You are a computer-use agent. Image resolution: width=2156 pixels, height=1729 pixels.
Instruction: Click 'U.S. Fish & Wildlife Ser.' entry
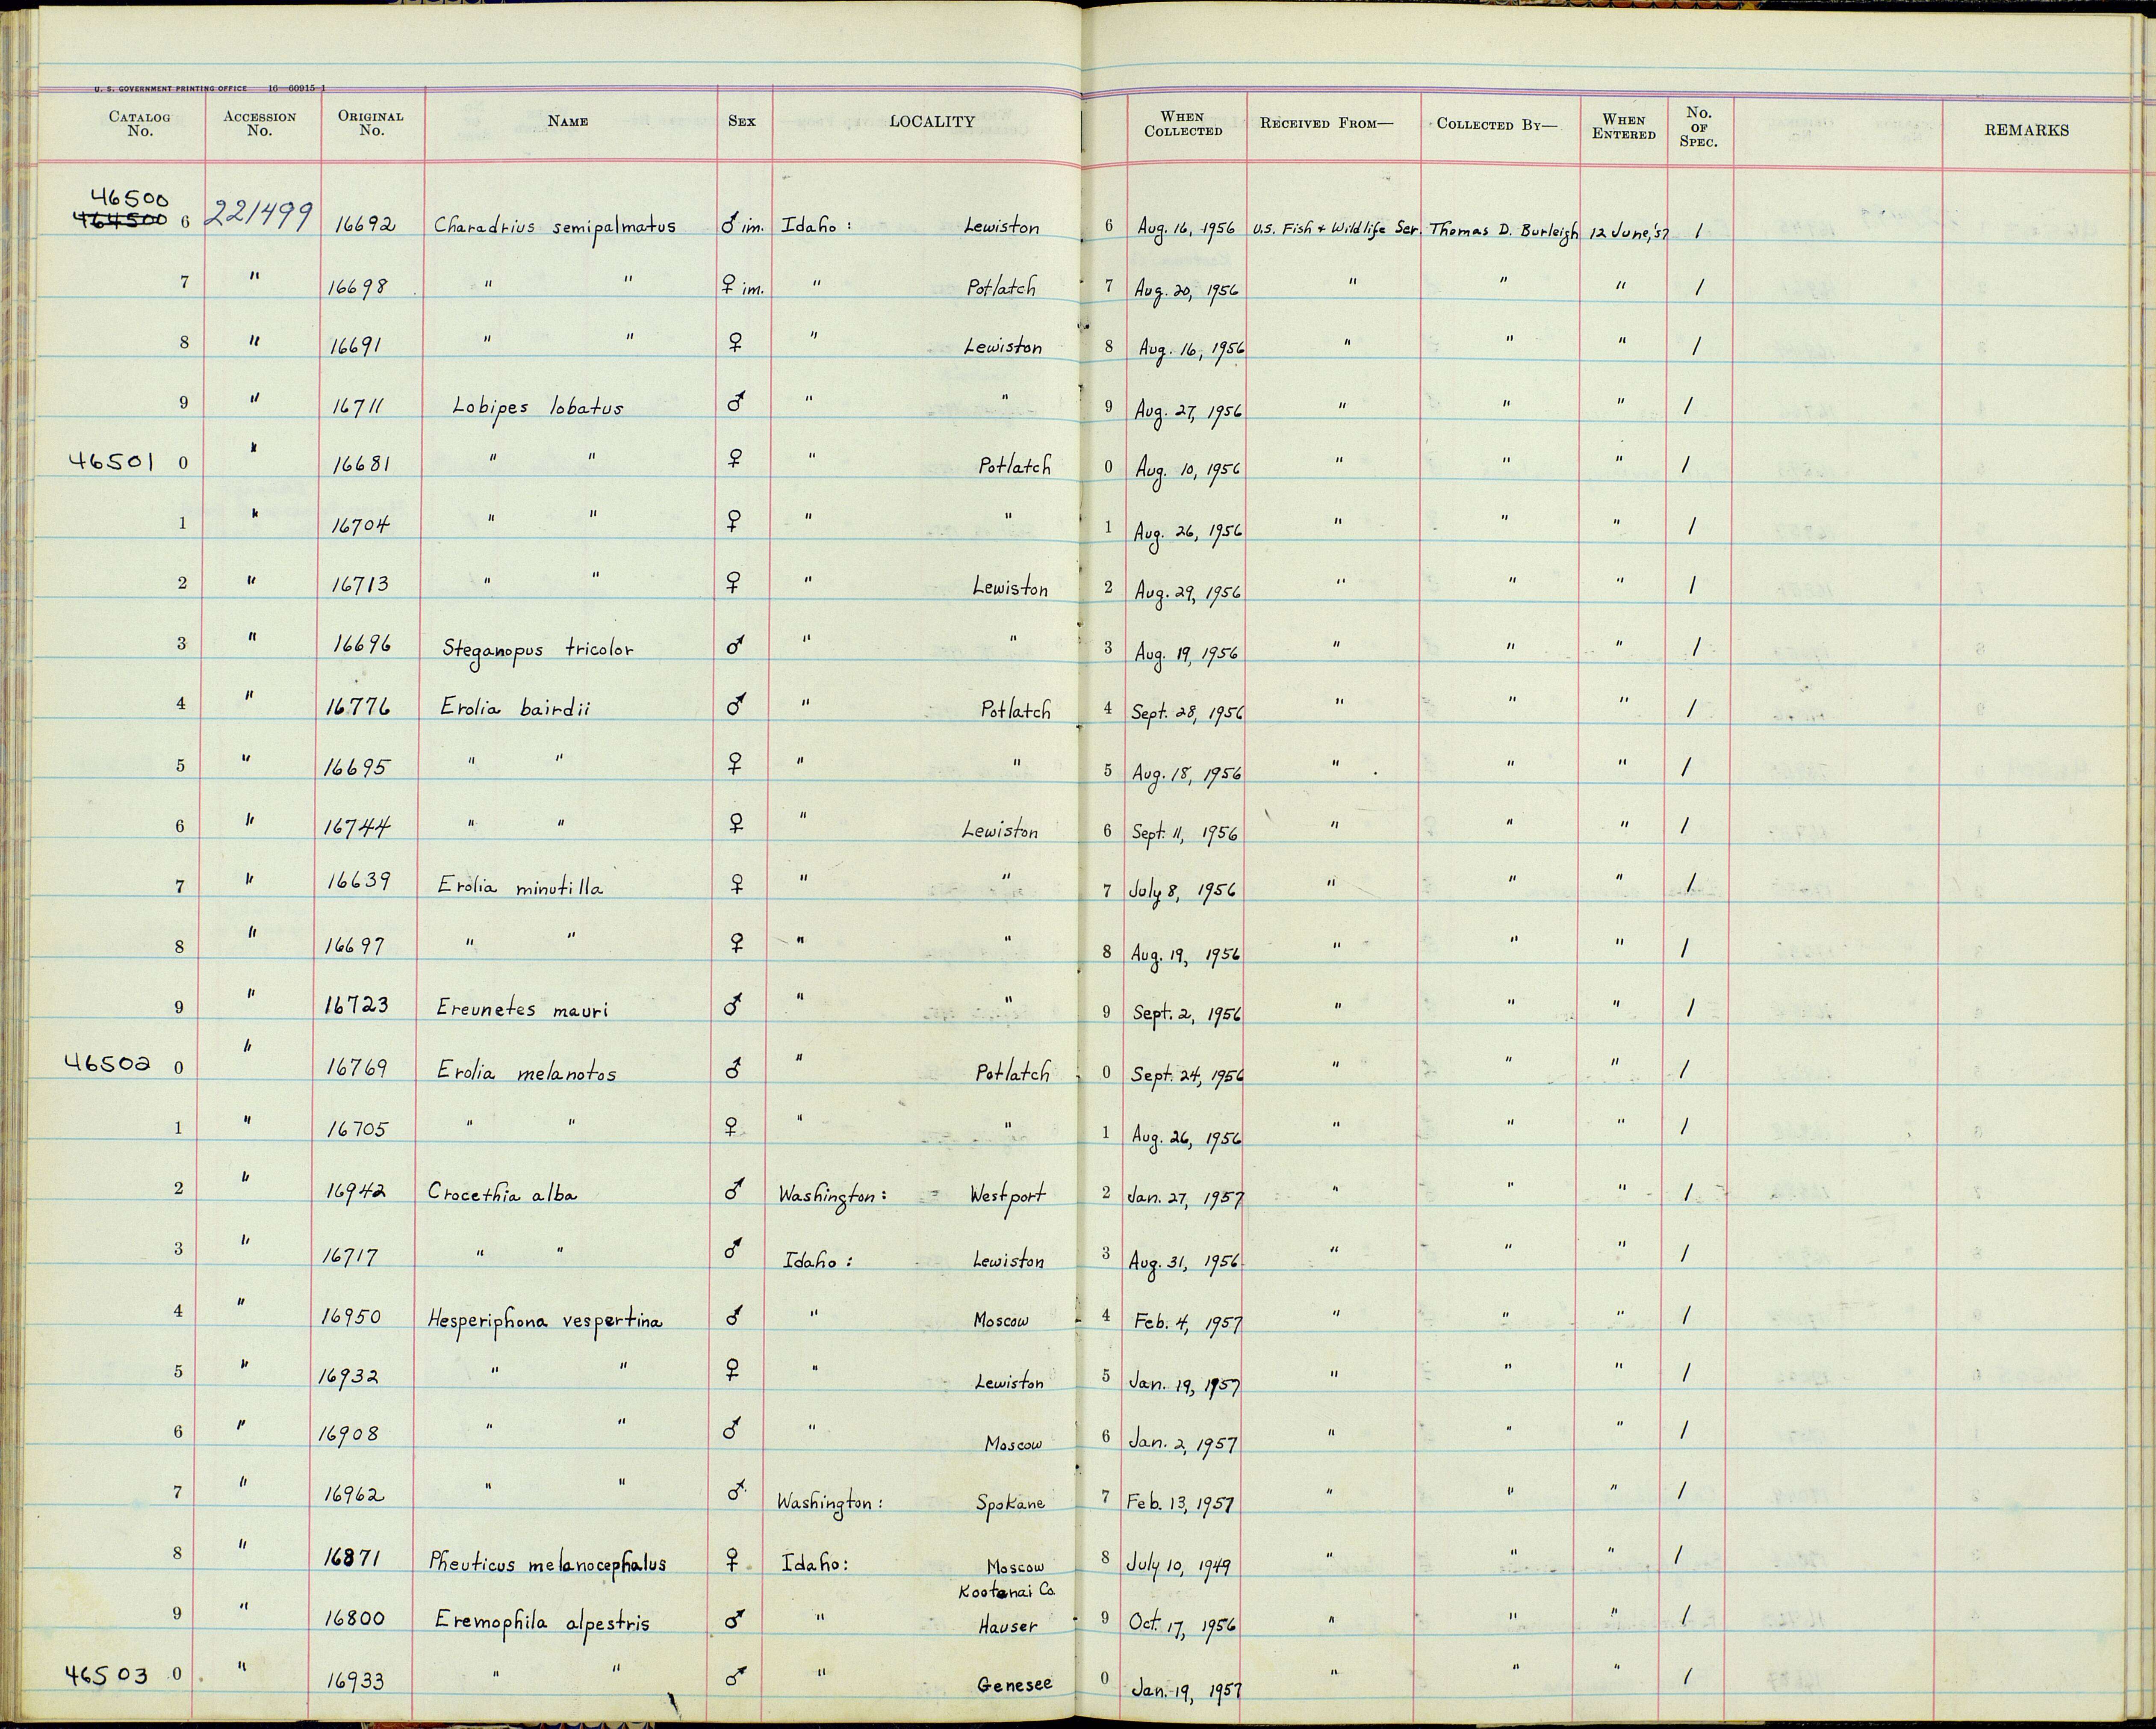[1335, 228]
